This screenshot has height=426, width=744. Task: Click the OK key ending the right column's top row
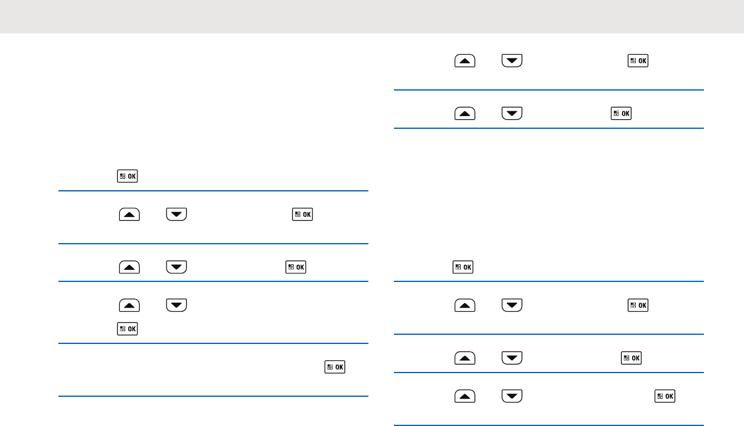click(x=638, y=61)
